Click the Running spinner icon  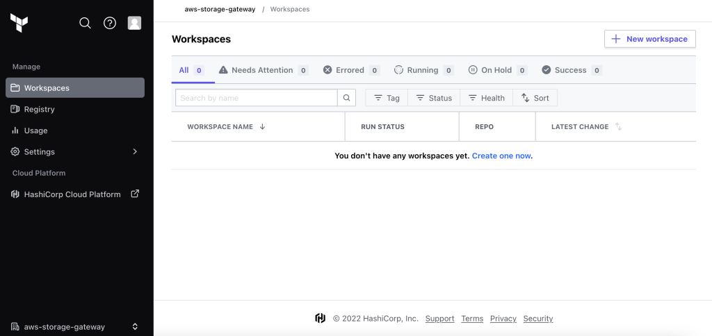398,70
